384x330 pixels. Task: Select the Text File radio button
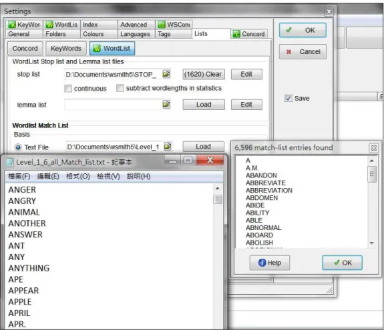18,147
